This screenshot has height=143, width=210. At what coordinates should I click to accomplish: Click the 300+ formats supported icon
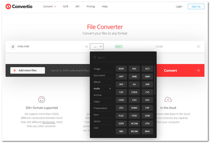[x=42, y=99]
